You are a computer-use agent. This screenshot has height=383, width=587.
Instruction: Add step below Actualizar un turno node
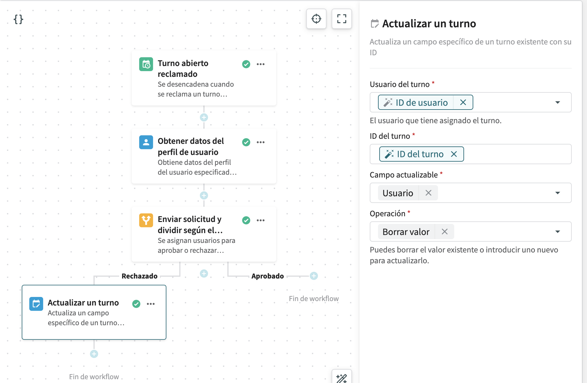(94, 354)
